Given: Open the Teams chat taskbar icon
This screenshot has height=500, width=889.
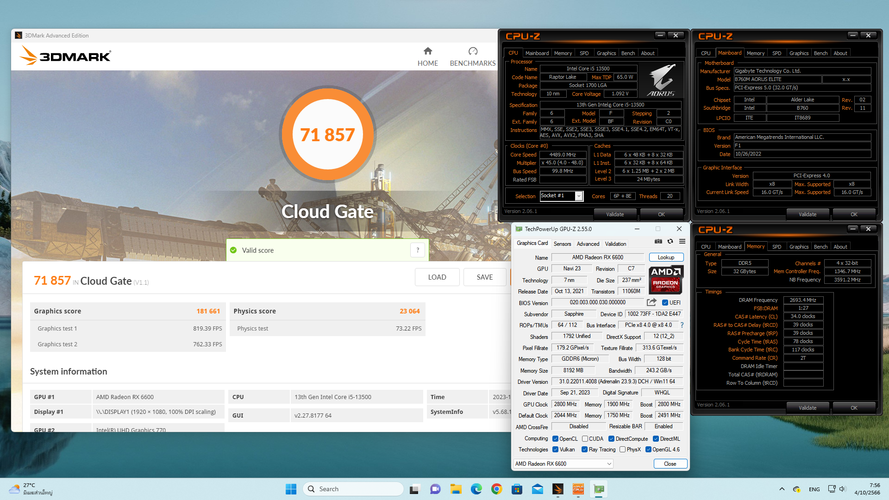Looking at the screenshot, I should coord(435,489).
